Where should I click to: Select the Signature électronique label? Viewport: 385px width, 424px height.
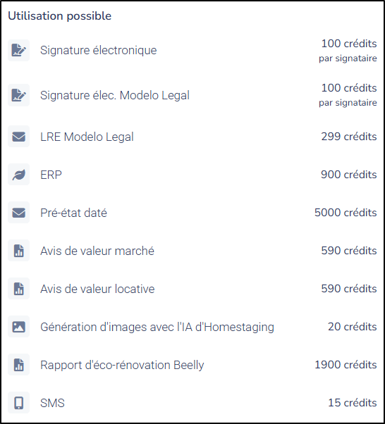[x=98, y=50]
